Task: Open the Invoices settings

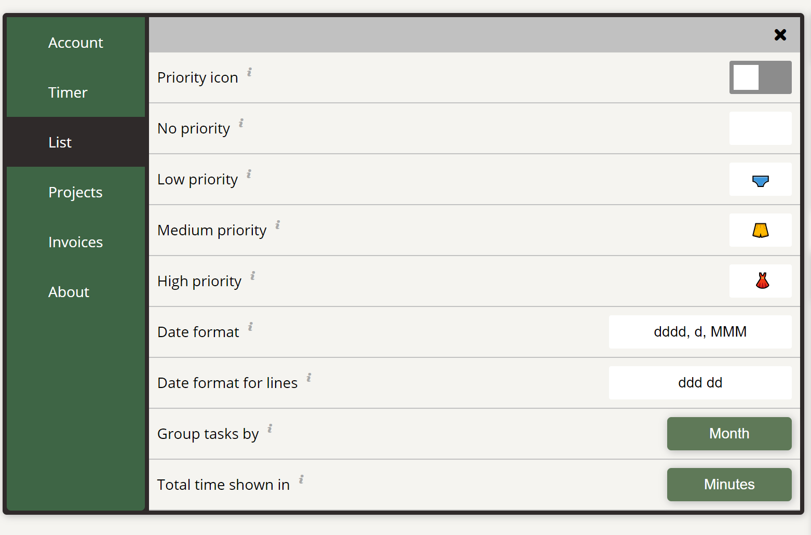Action: (x=75, y=242)
